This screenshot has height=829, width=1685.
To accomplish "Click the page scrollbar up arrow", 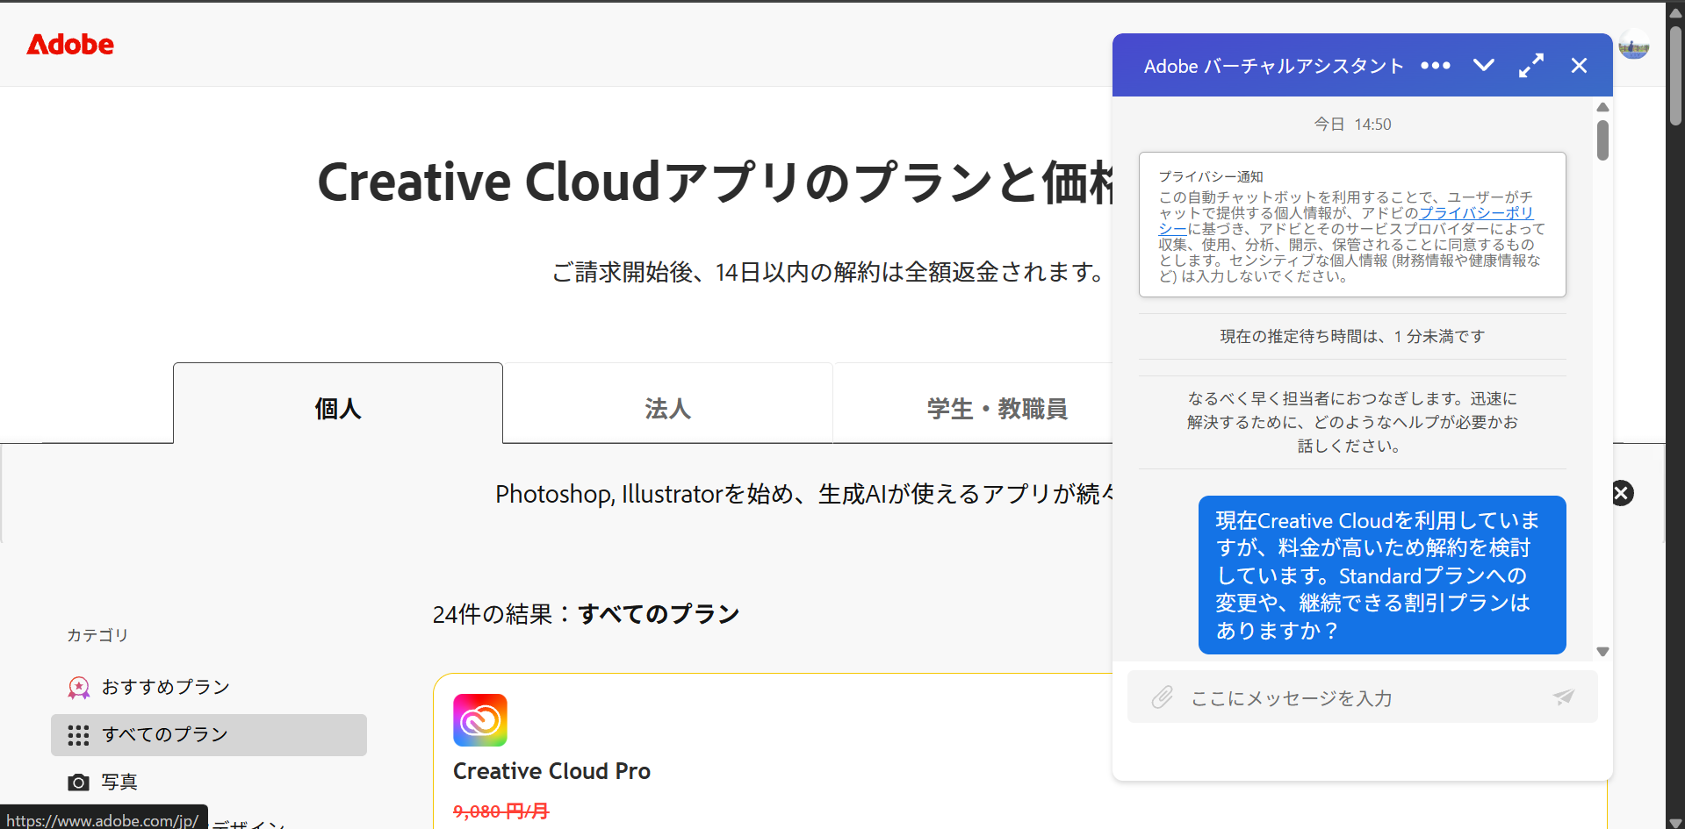I will (1675, 12).
